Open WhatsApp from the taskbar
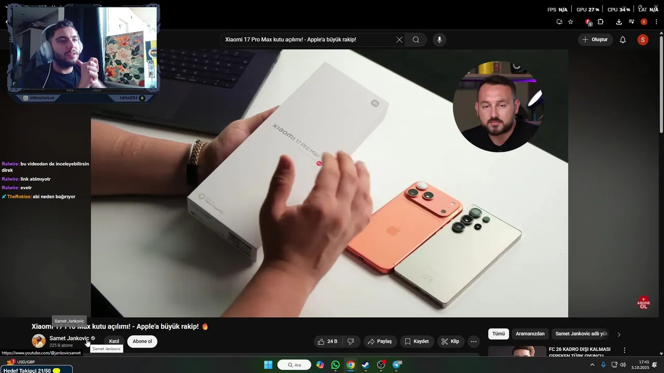 pos(335,365)
